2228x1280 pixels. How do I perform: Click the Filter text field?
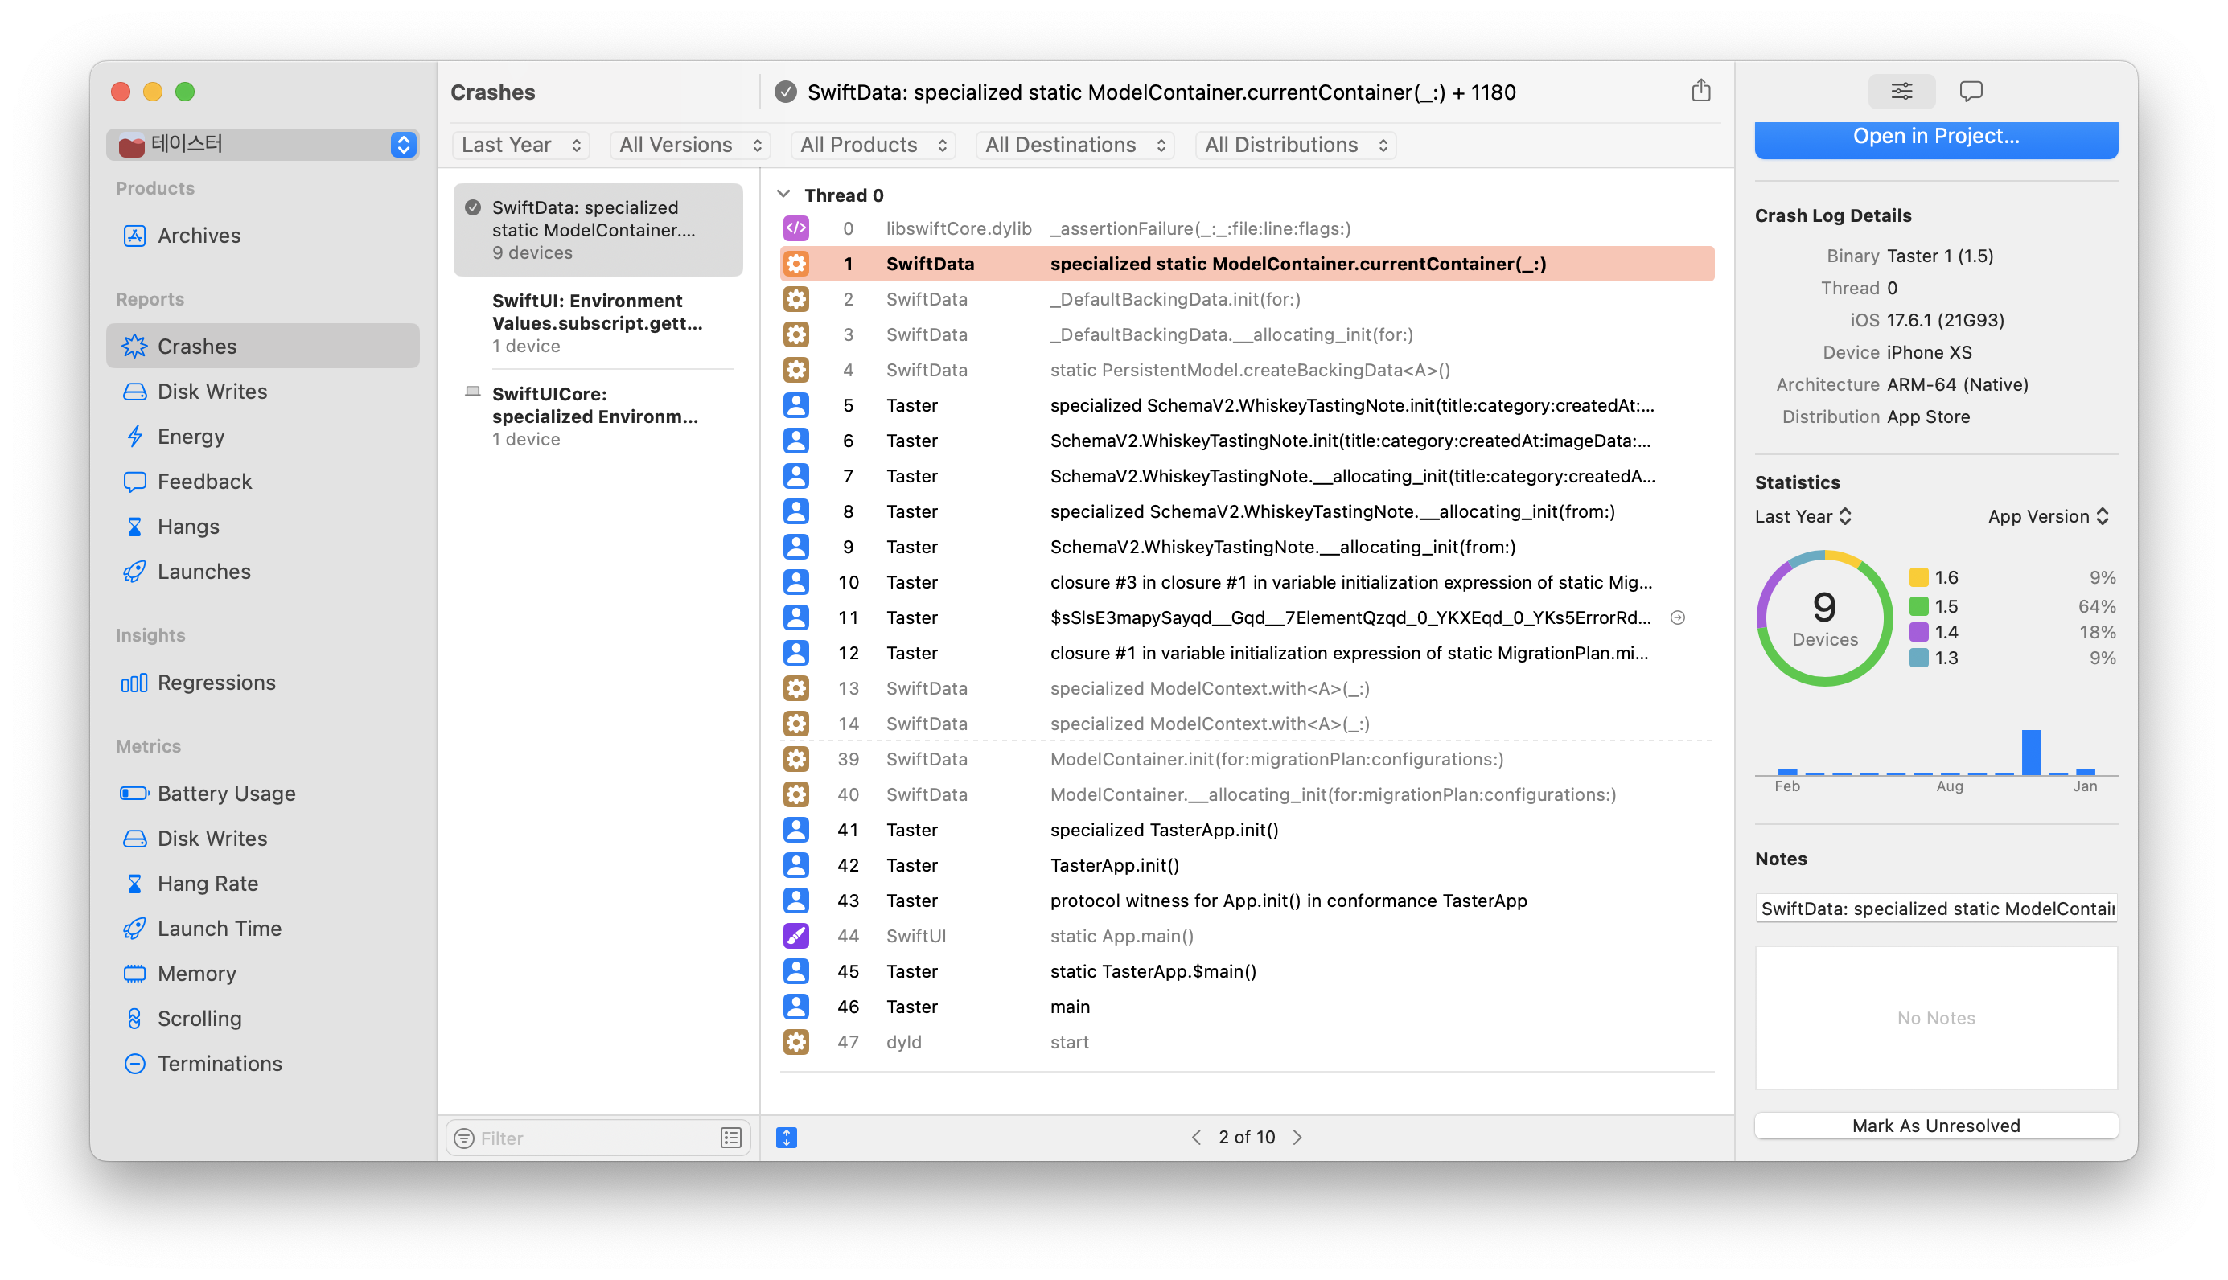[x=598, y=1138]
